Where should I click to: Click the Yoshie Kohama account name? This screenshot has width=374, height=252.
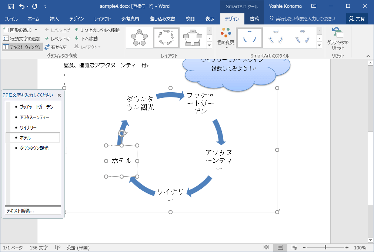point(285,6)
